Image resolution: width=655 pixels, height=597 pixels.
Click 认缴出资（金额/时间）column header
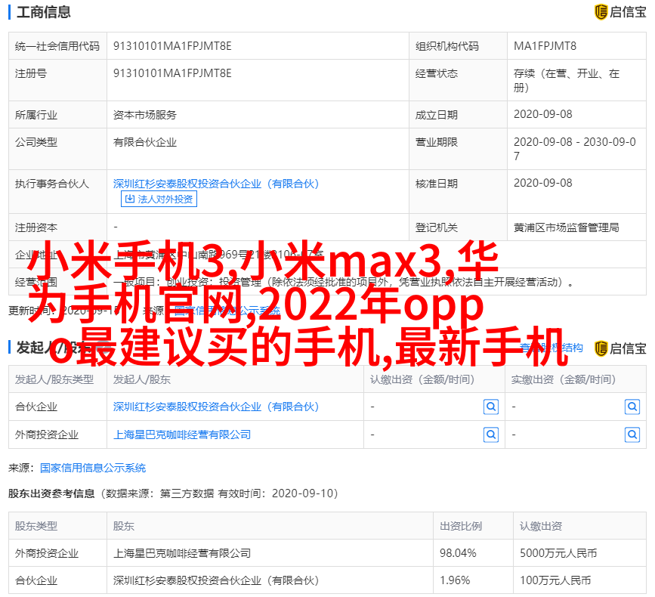[x=422, y=379]
